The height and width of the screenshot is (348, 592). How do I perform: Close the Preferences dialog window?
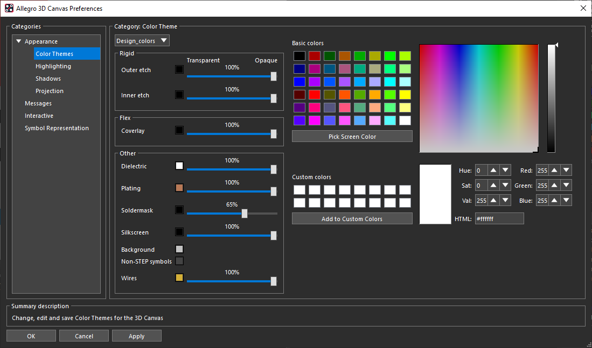[583, 8]
